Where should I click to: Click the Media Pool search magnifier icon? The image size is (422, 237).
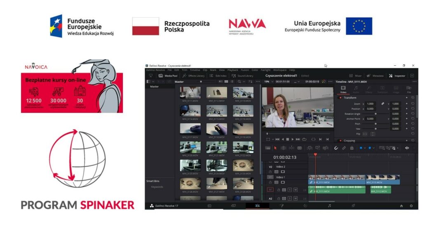pyautogui.click(x=239, y=82)
